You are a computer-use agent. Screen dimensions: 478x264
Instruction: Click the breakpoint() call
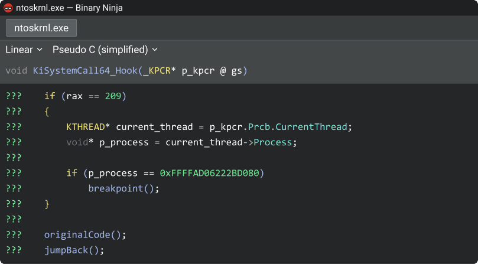(x=124, y=188)
